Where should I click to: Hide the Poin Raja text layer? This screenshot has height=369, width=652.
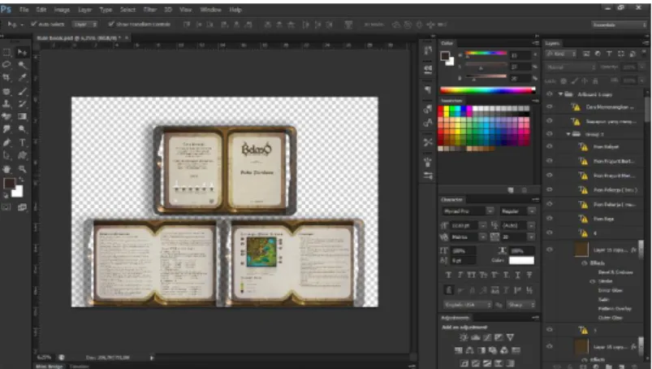coord(550,218)
